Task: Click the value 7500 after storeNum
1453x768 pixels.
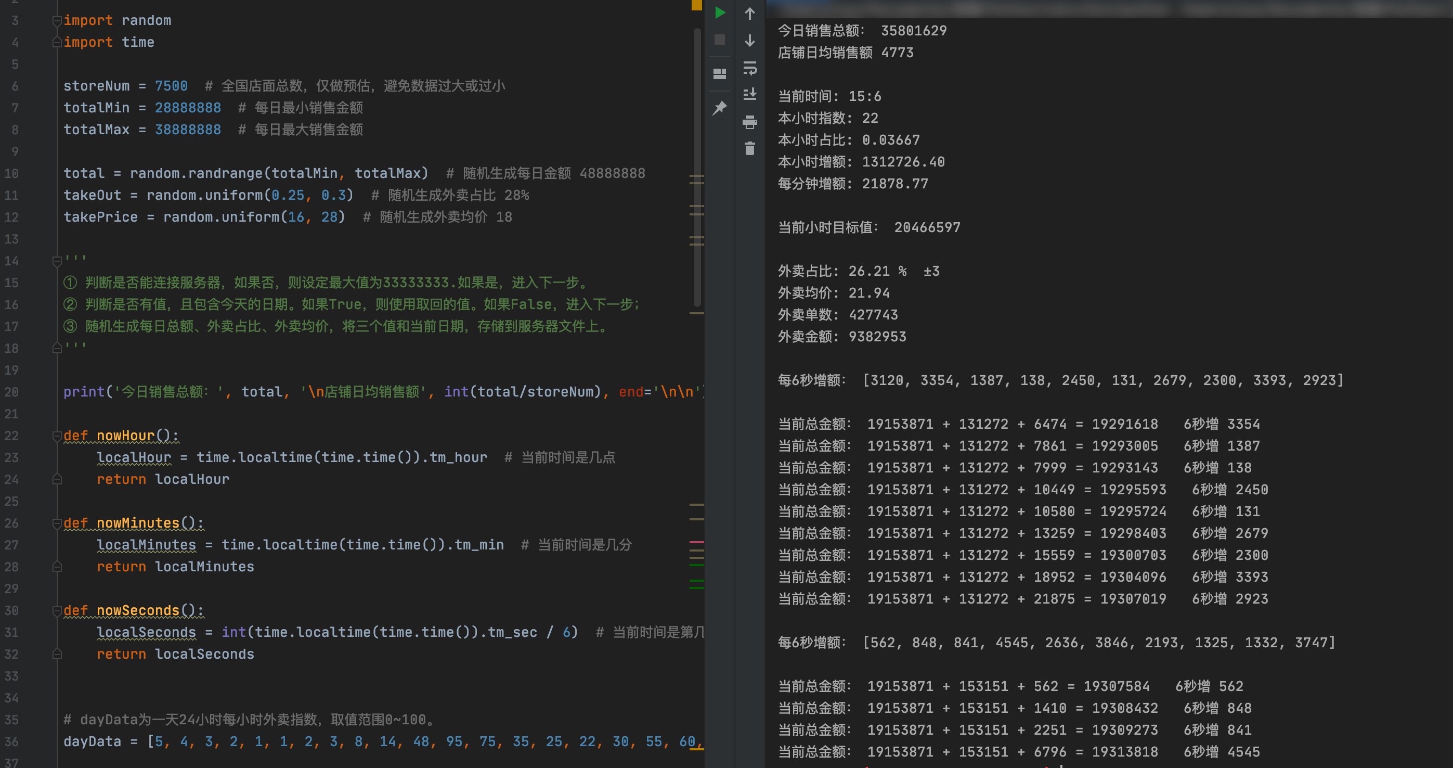Action: click(x=171, y=86)
